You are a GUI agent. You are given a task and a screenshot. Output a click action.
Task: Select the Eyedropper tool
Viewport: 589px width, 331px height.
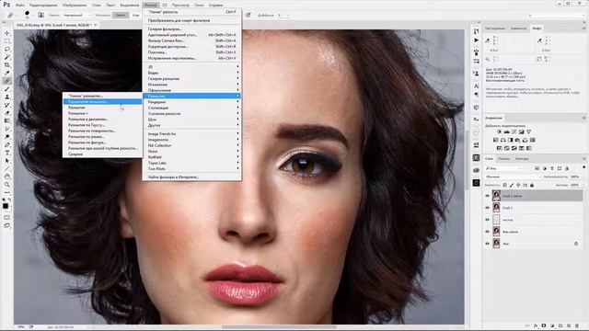click(x=7, y=73)
